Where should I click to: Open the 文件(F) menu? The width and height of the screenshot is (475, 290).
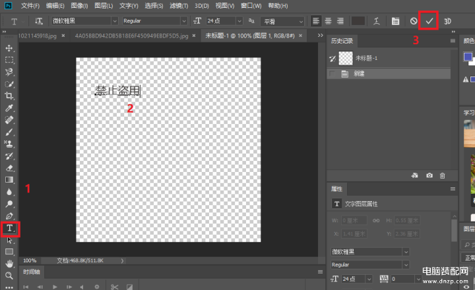click(30, 6)
